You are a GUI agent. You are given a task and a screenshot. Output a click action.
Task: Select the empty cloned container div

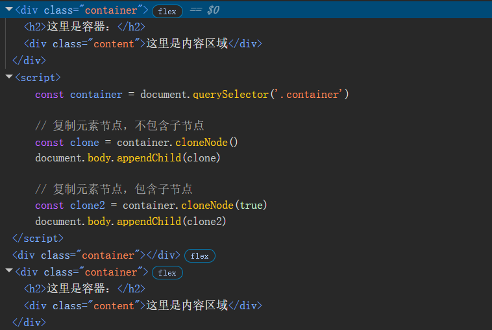[x=95, y=255]
